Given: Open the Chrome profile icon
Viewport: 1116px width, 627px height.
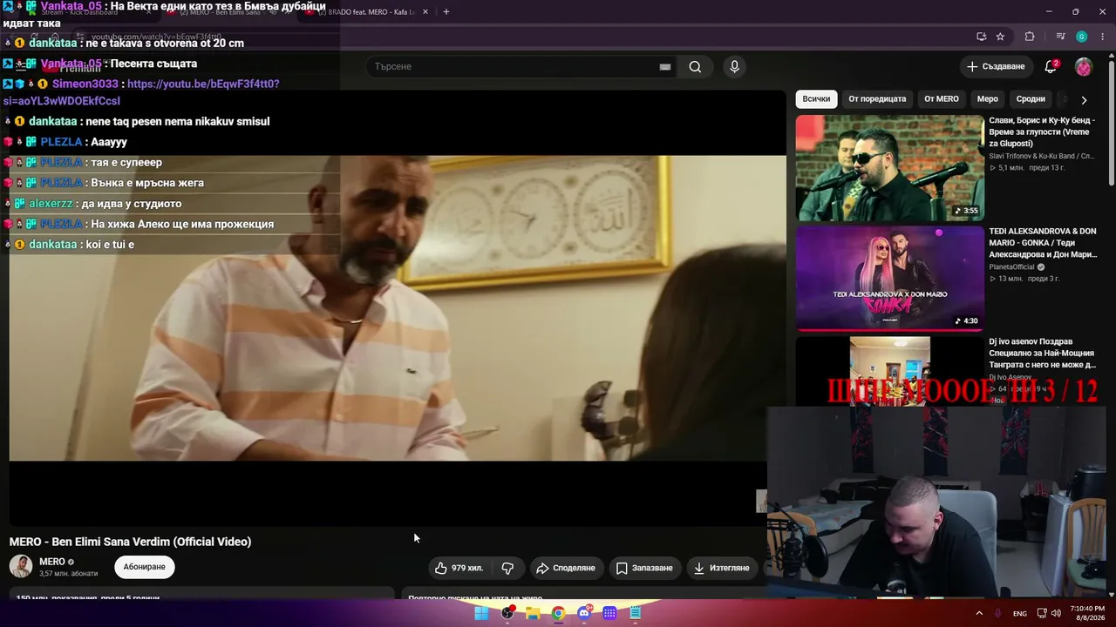Looking at the screenshot, I should click(x=1081, y=37).
